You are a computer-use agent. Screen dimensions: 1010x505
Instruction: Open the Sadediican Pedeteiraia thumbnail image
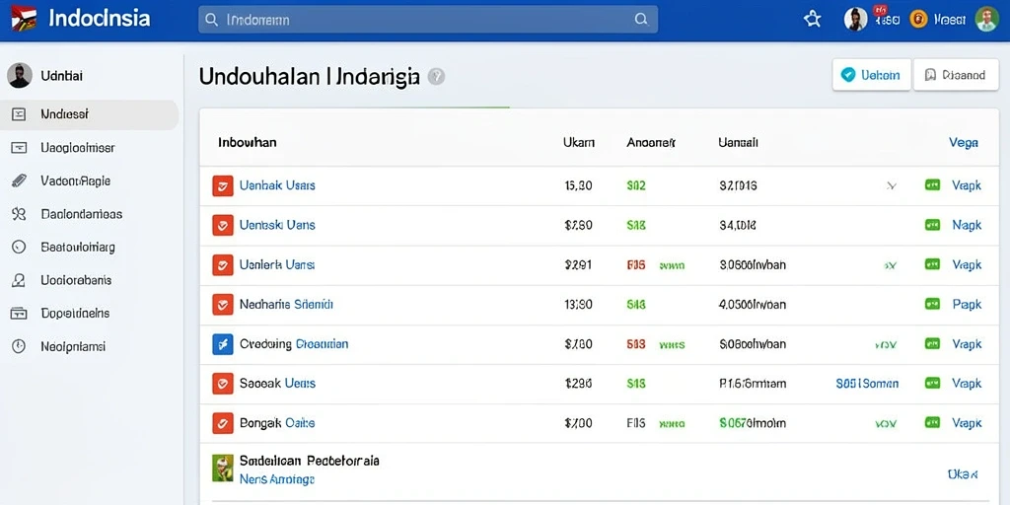pyautogui.click(x=222, y=469)
